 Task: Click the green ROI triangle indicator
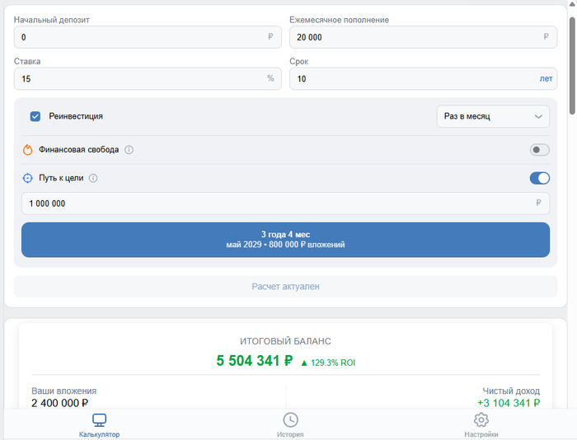tap(304, 363)
